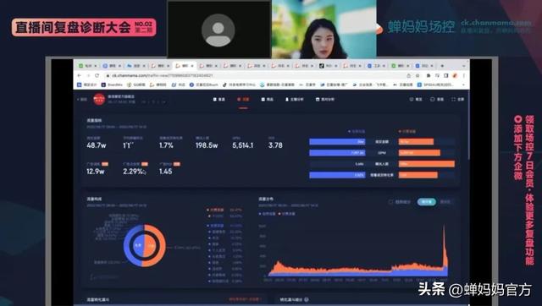The image size is (542, 306).
Task: Toggle orange 付费流量 legend beside the donut
Action: [217, 210]
